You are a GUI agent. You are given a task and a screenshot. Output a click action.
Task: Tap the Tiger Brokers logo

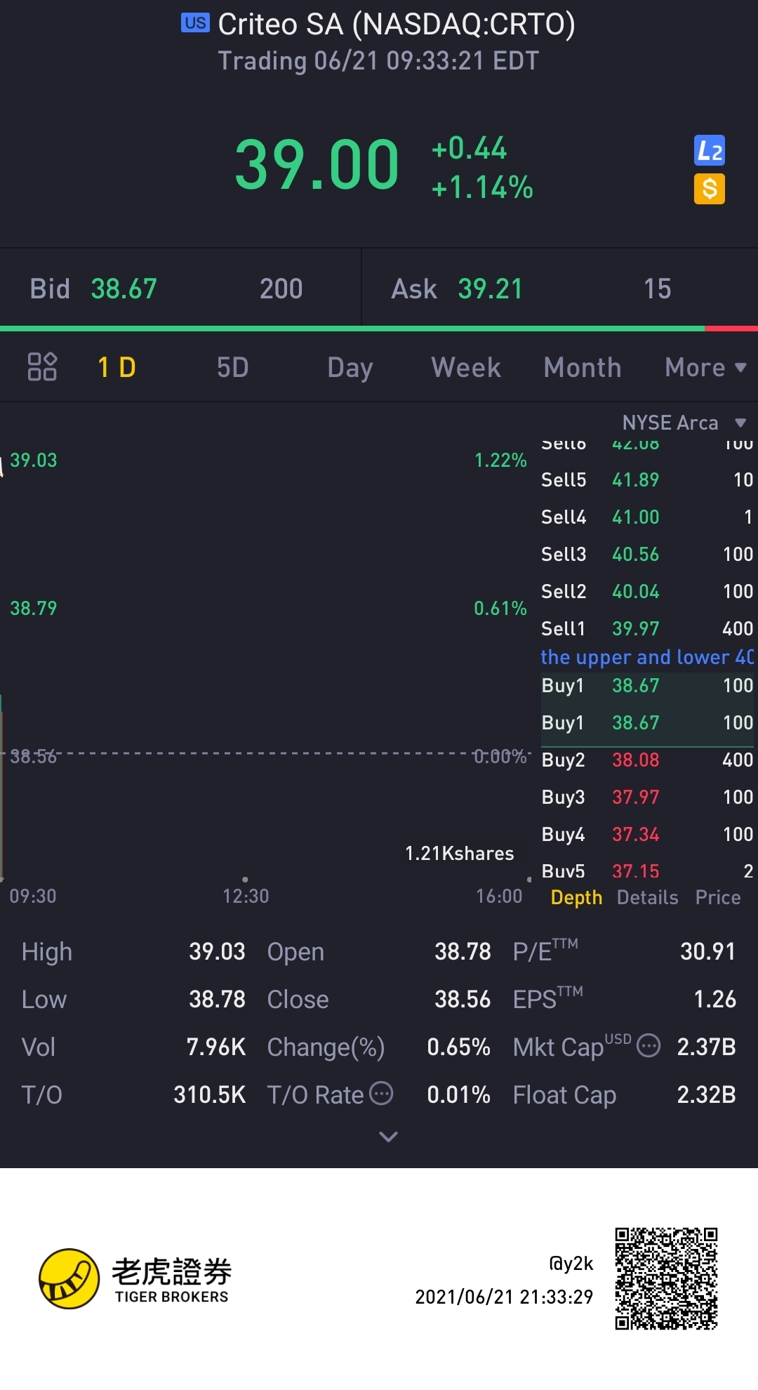[135, 1278]
